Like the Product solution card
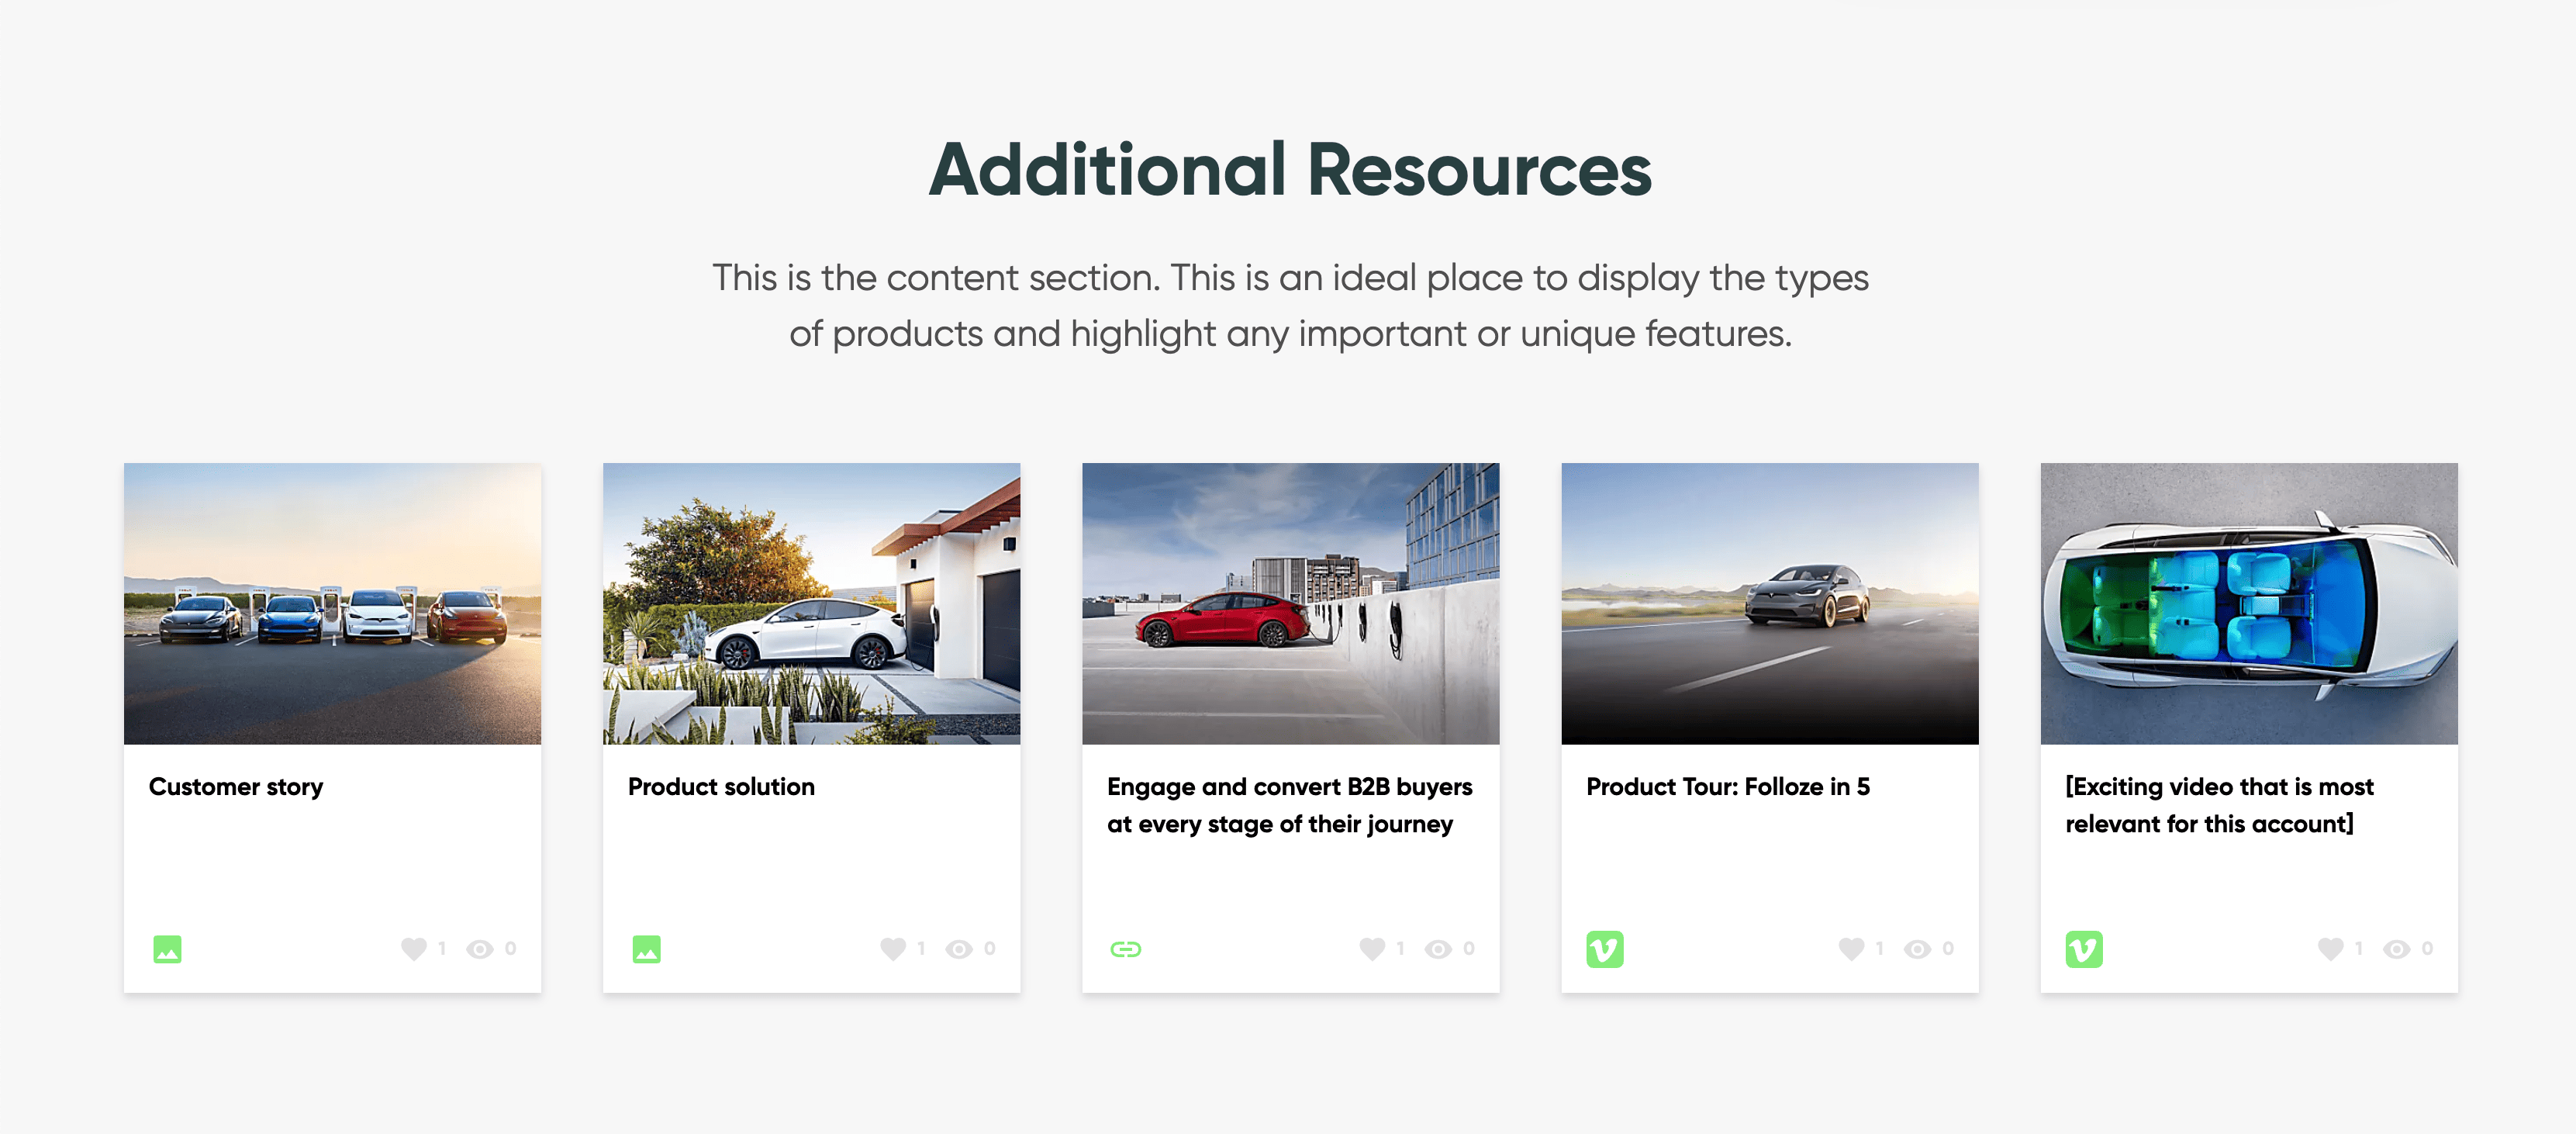The height and width of the screenshot is (1134, 2576). (x=892, y=948)
